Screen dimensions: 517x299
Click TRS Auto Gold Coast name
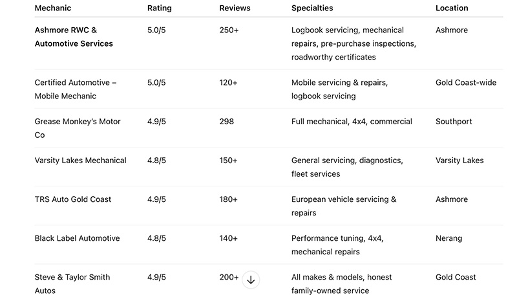[x=73, y=199]
